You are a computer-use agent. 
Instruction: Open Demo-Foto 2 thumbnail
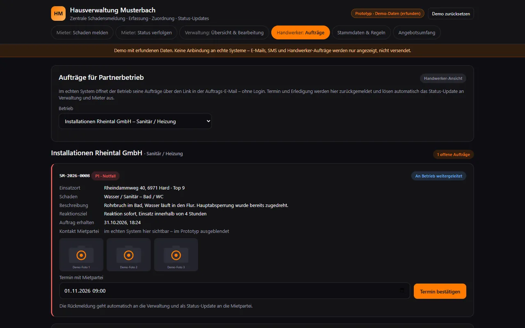tap(129, 255)
